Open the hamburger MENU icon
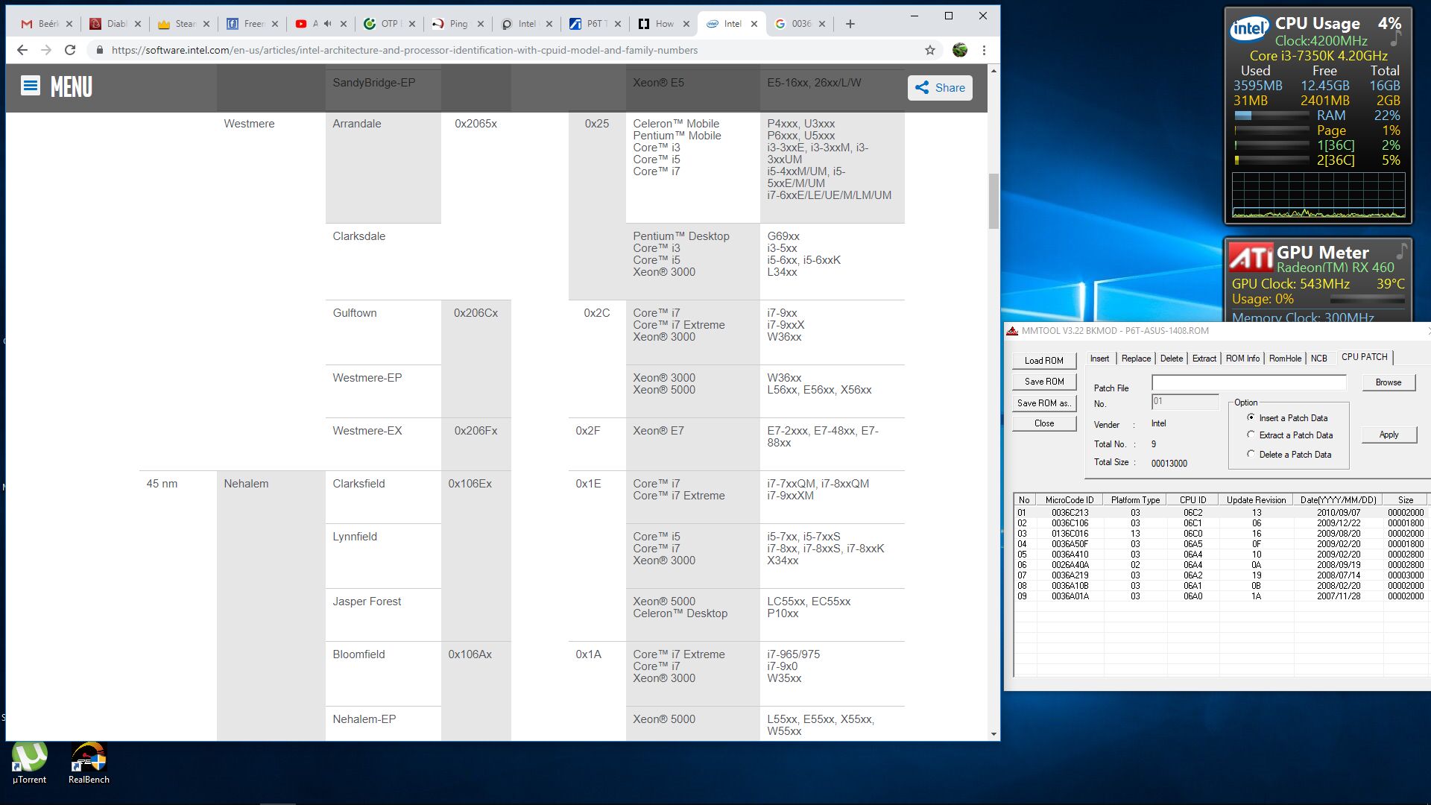This screenshot has width=1431, height=805. click(31, 86)
